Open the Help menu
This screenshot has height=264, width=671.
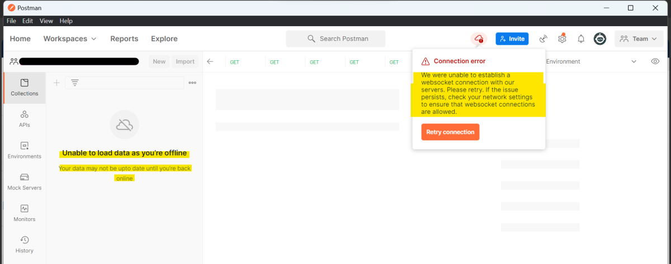66,21
